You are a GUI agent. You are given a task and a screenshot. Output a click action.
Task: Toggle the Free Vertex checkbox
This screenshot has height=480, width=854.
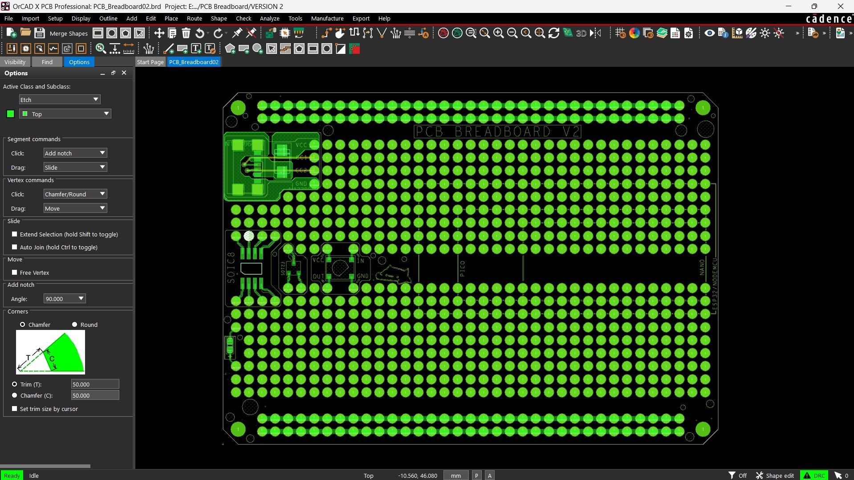coord(15,273)
